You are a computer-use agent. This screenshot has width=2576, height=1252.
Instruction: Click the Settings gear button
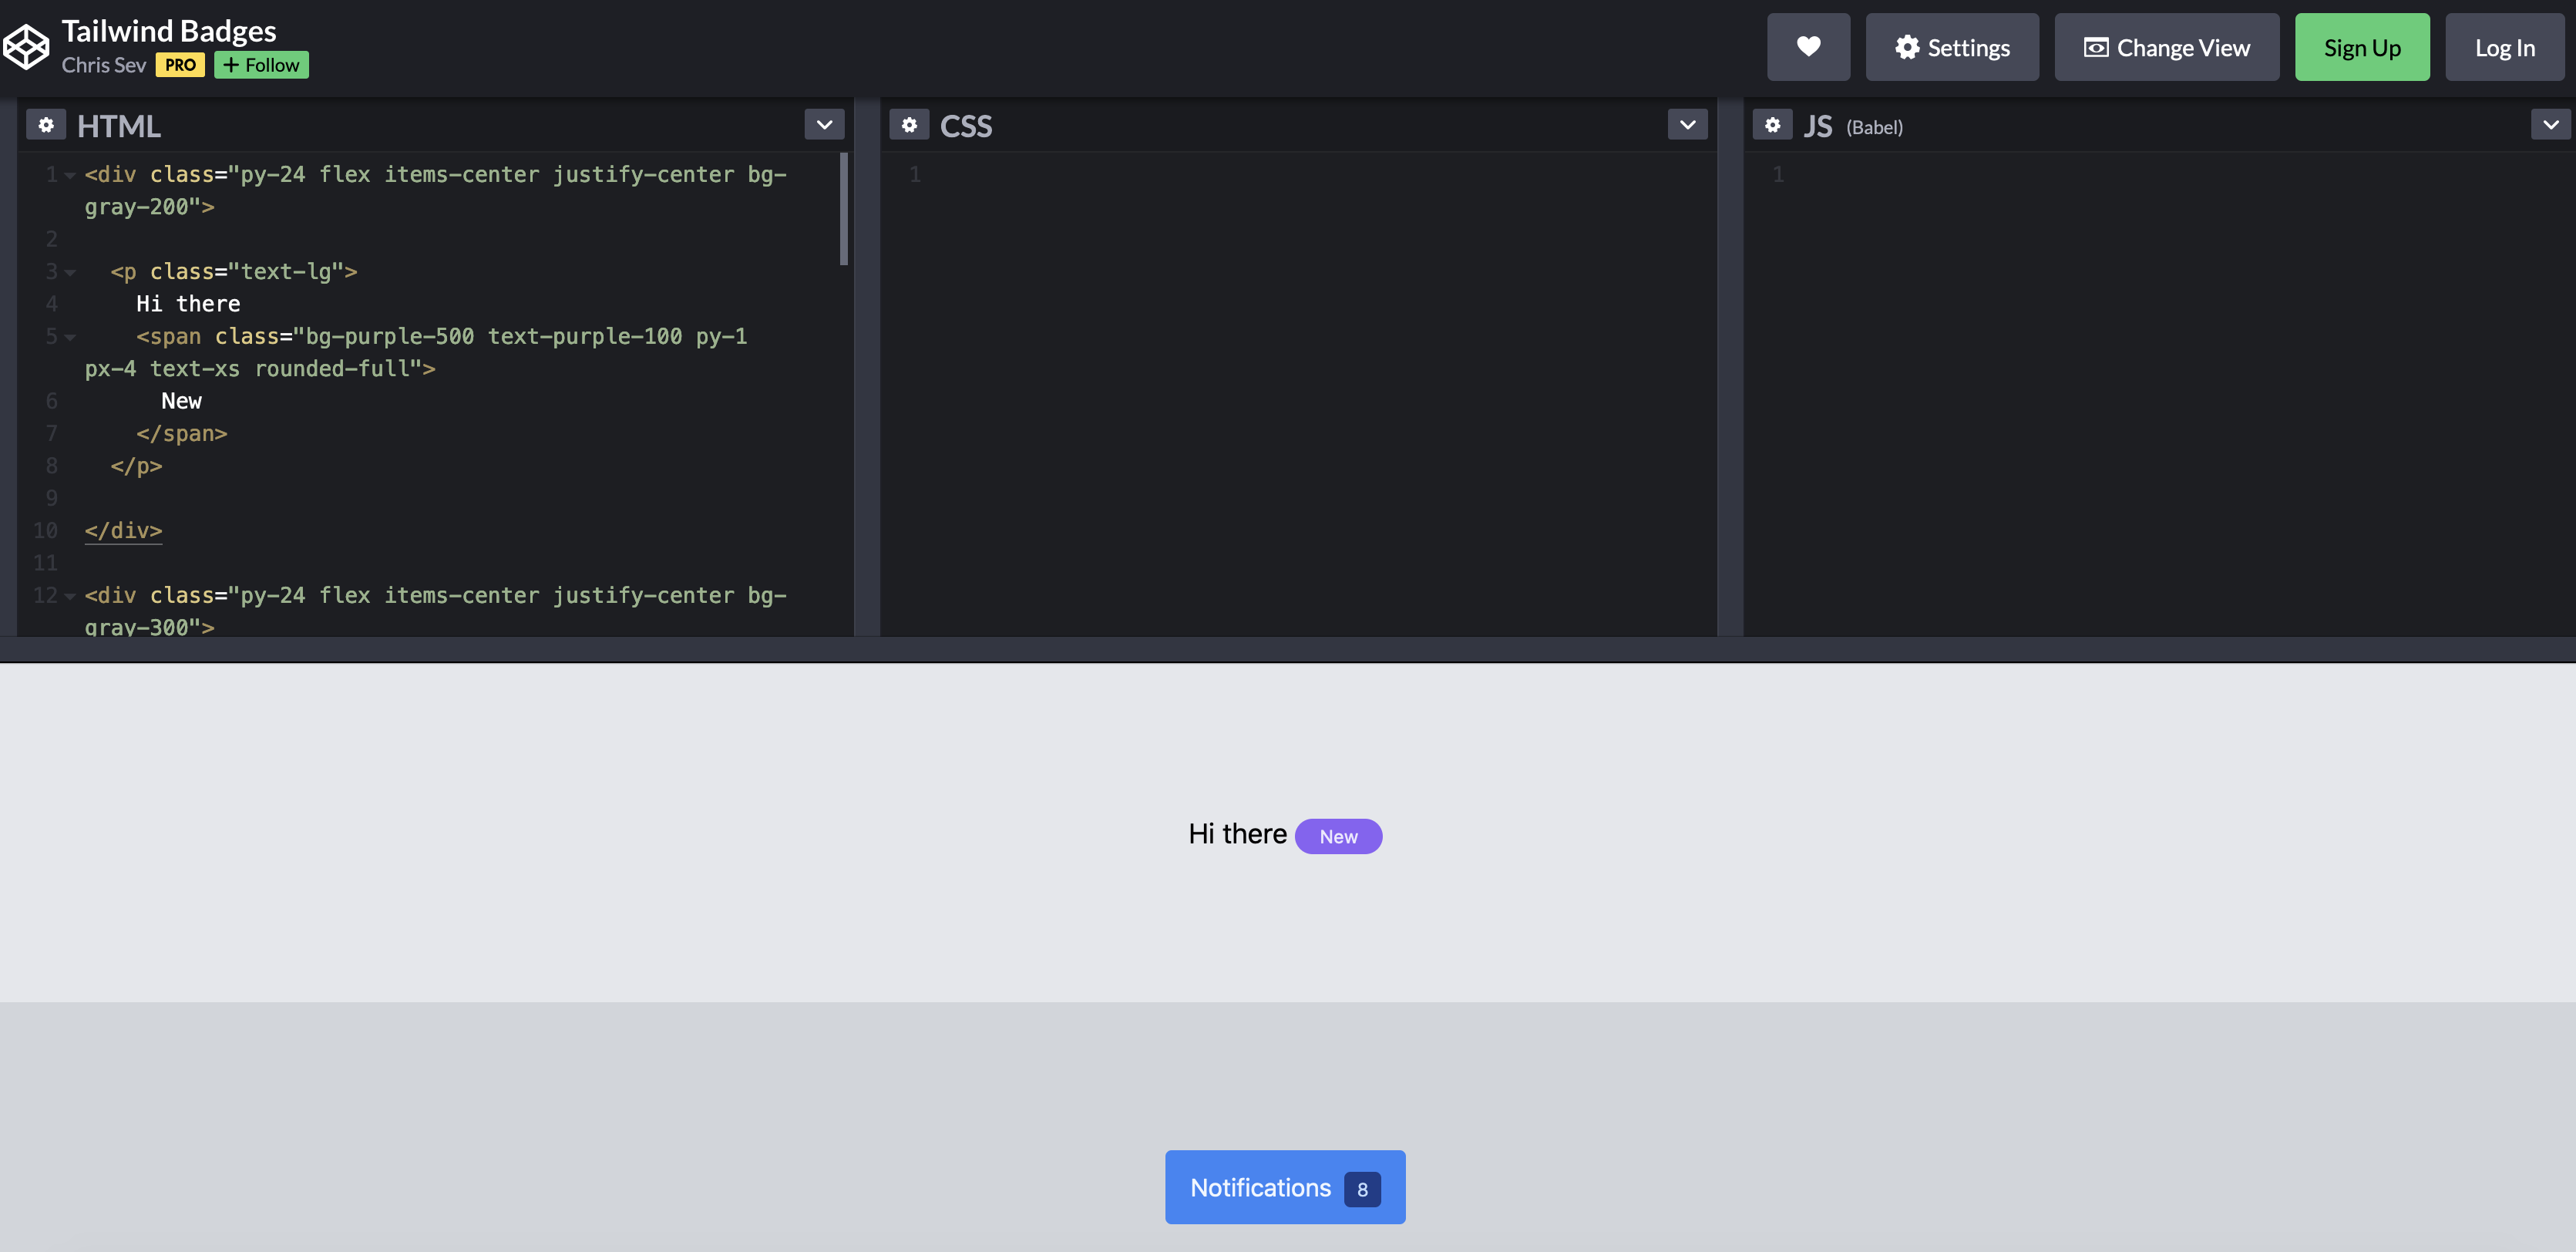1952,47
